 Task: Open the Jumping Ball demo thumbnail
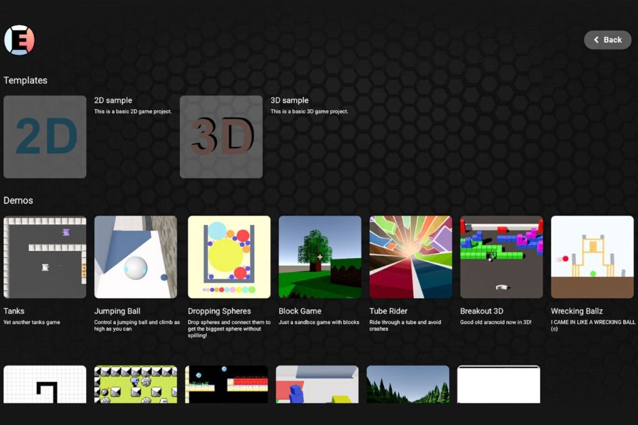(135, 257)
